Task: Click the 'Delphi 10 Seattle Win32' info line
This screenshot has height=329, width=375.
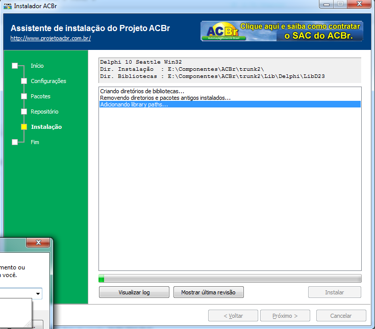Action: [x=141, y=62]
